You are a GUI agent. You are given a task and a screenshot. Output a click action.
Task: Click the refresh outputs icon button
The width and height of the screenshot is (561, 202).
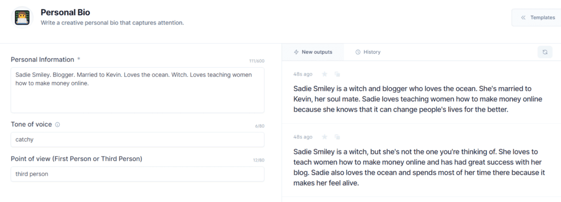tap(545, 52)
